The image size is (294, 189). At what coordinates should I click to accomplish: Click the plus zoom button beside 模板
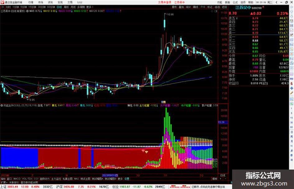point(221,179)
